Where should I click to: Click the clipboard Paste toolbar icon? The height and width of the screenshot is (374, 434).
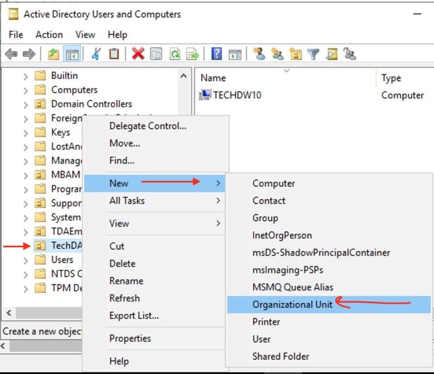click(x=113, y=54)
